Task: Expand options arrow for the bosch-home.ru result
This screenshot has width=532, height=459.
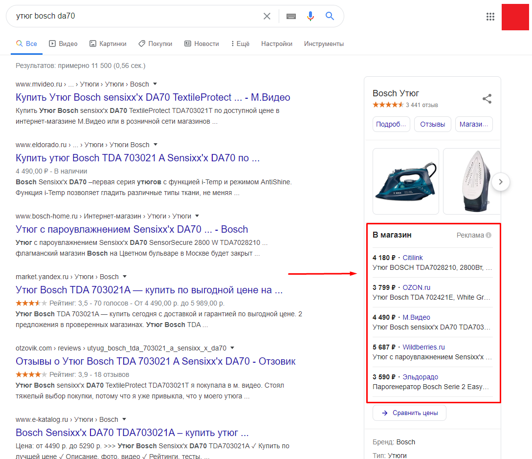Action: point(197,216)
